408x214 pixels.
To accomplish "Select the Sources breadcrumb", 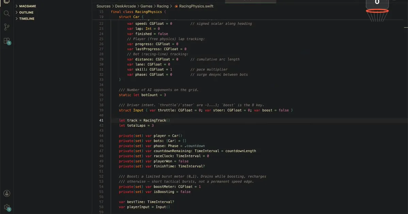I will point(103,6).
